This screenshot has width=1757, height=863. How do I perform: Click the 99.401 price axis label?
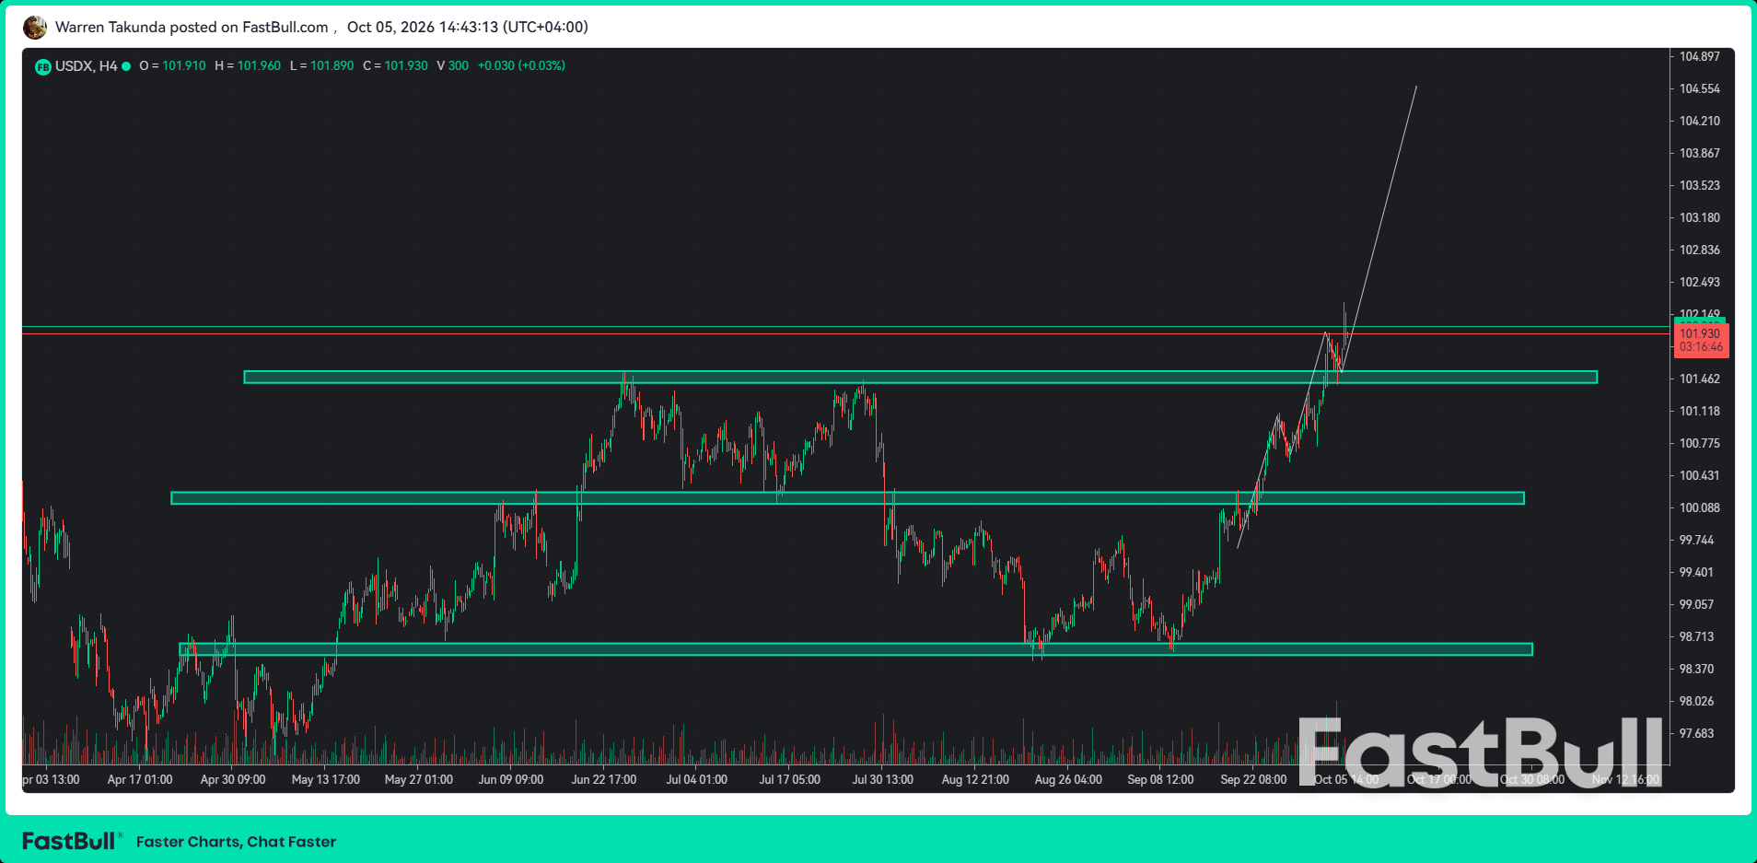[1696, 573]
